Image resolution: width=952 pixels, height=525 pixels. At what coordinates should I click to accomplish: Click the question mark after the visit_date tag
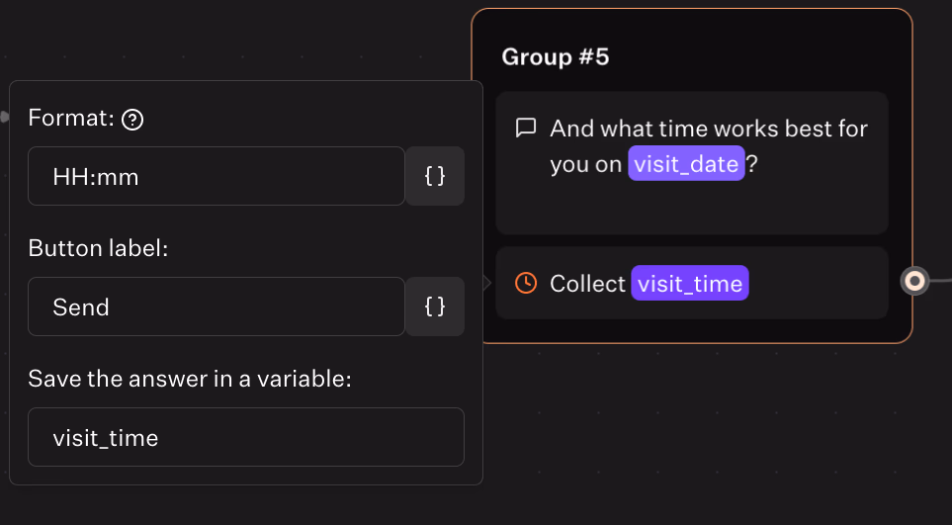[x=752, y=164]
